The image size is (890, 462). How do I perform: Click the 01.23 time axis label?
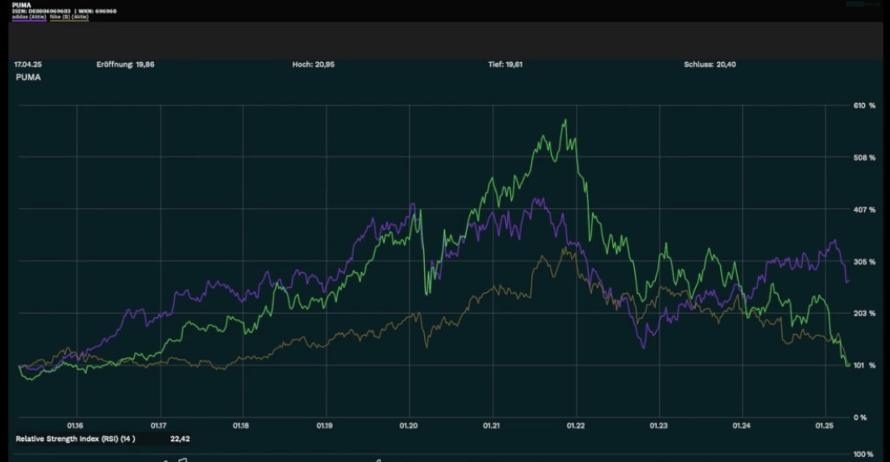tap(658, 426)
